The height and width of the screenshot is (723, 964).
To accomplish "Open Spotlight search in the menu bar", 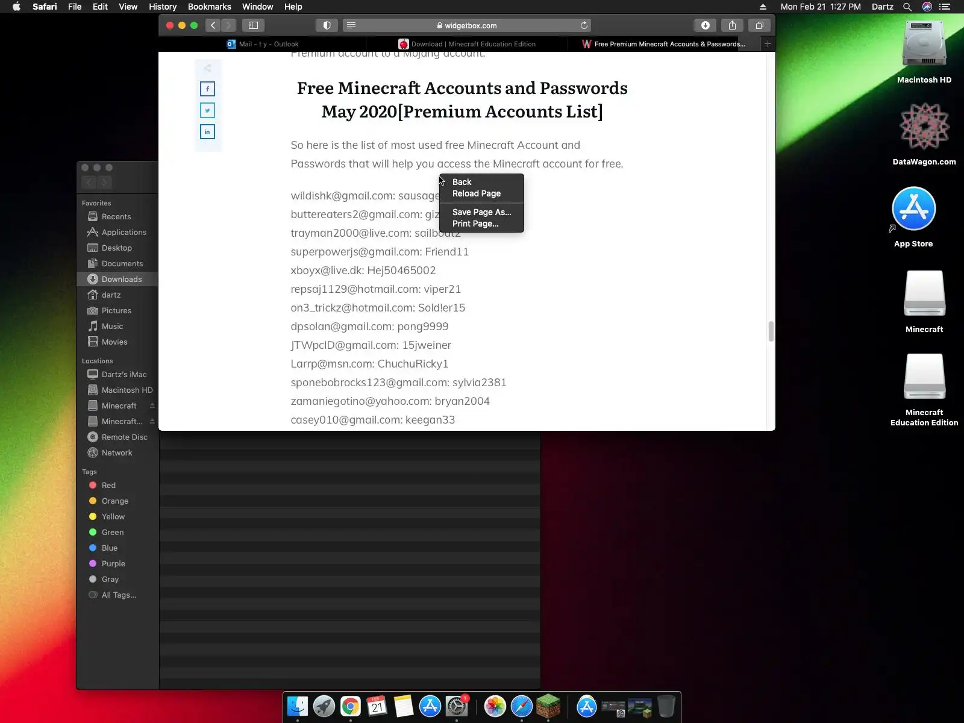I will [907, 7].
